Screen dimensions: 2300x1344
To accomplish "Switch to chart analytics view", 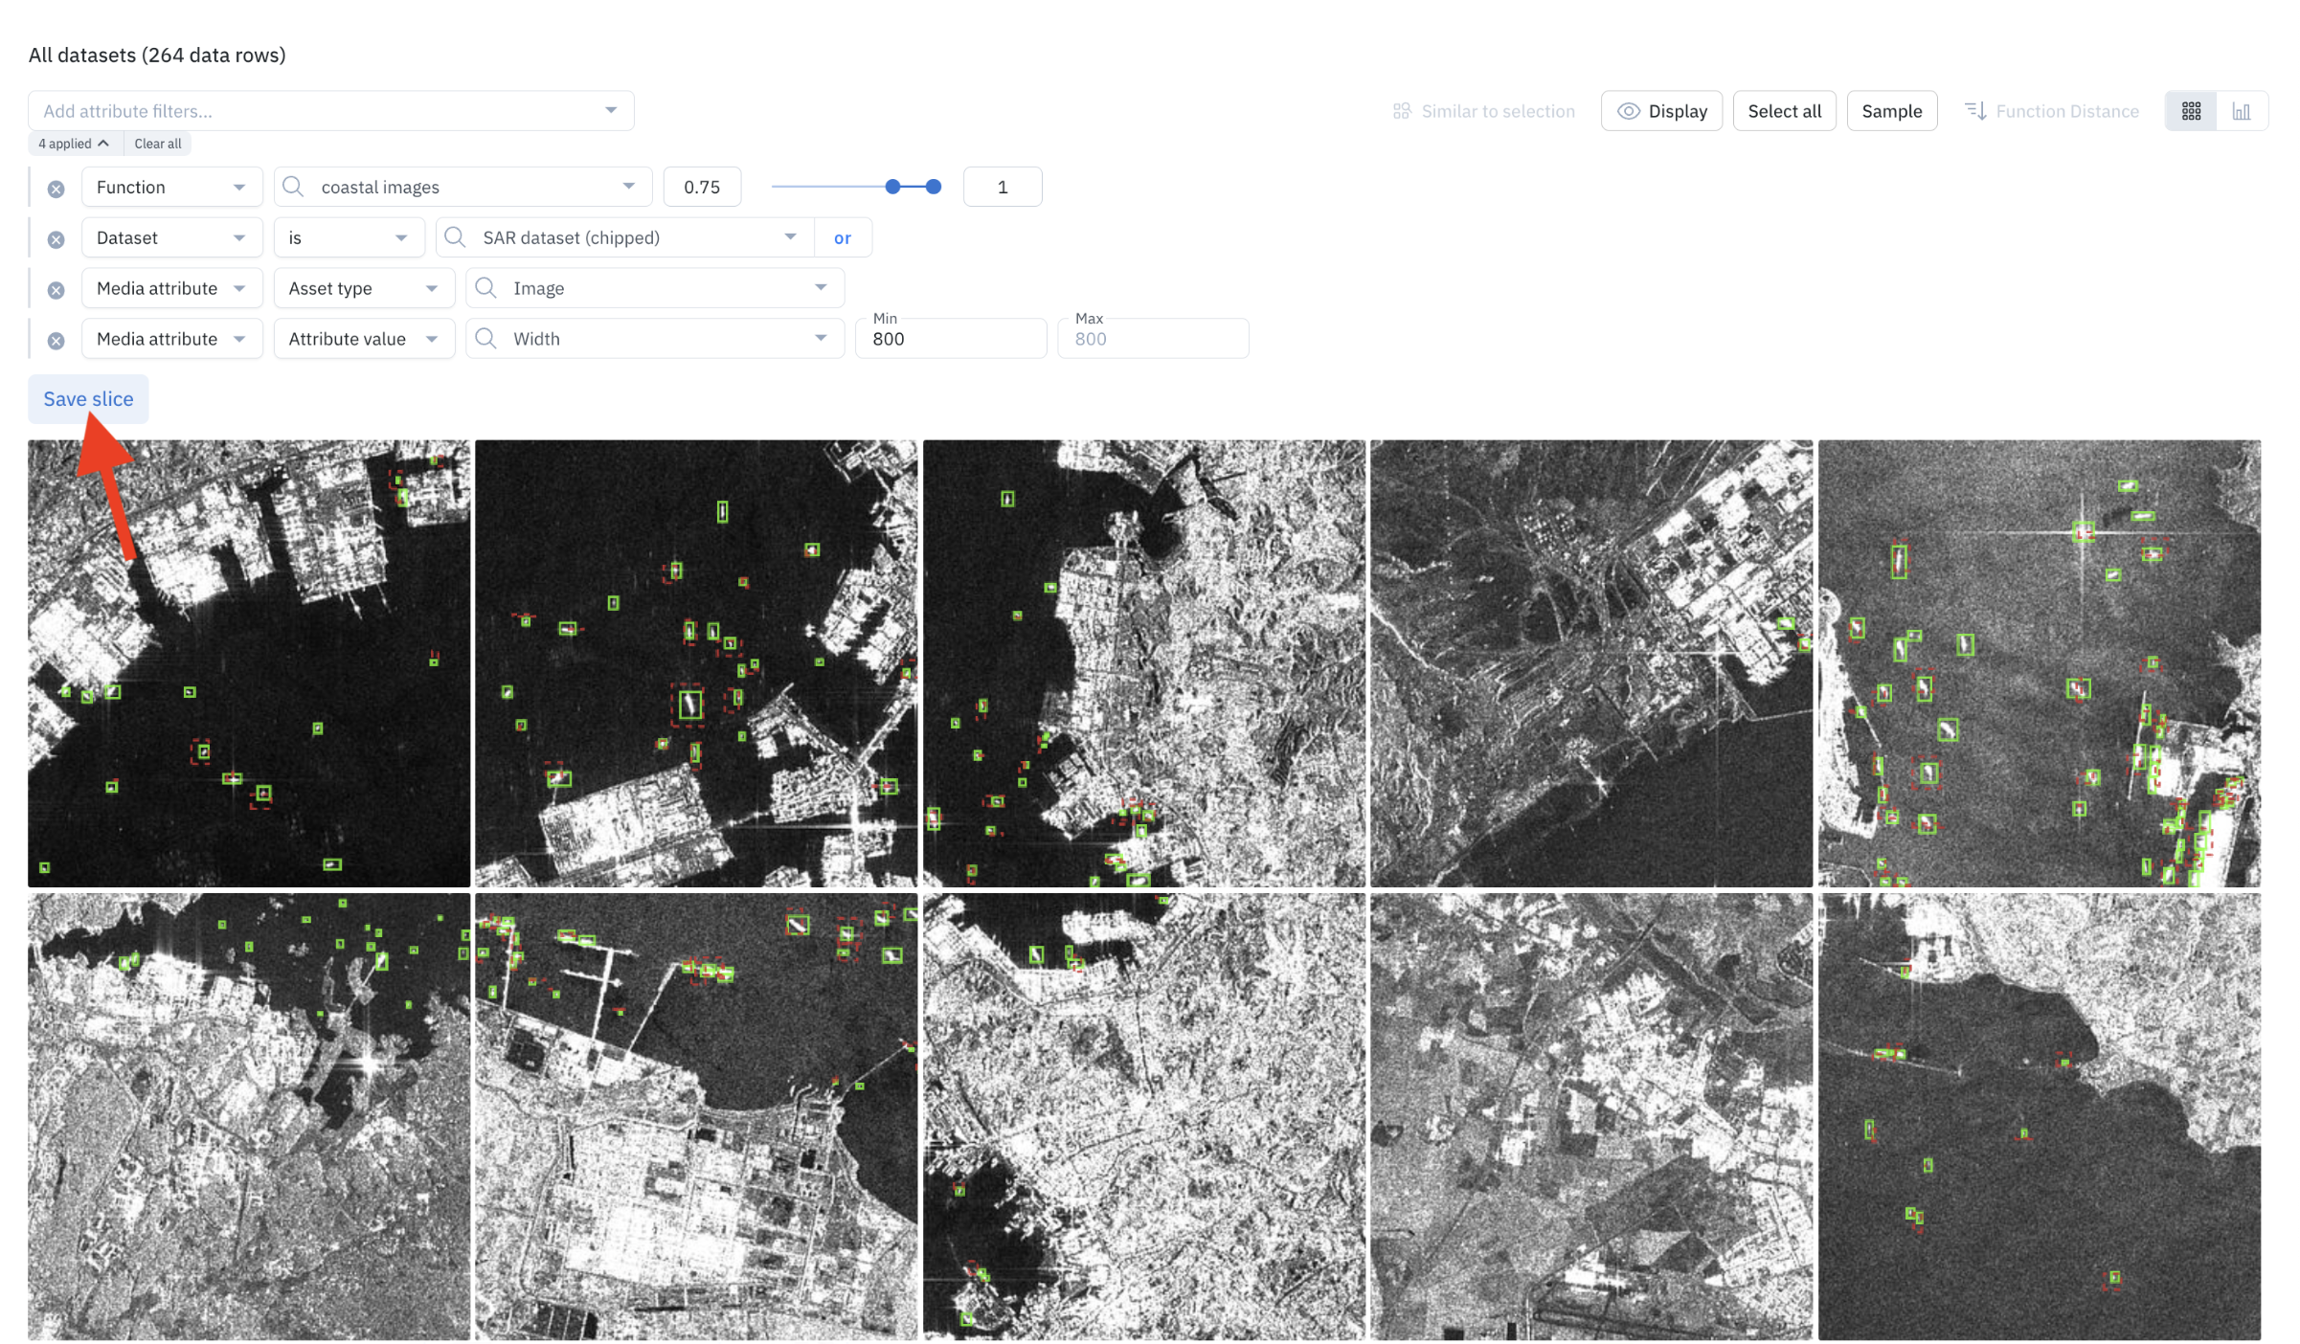I will point(2241,111).
